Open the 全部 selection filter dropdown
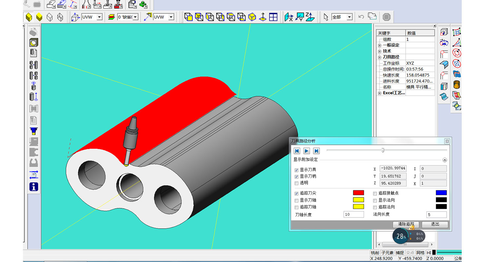 point(349,17)
